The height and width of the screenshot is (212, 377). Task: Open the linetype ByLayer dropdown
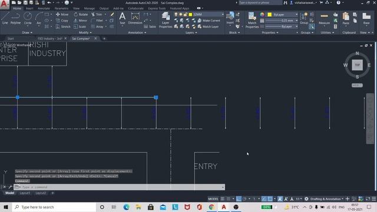click(x=282, y=26)
